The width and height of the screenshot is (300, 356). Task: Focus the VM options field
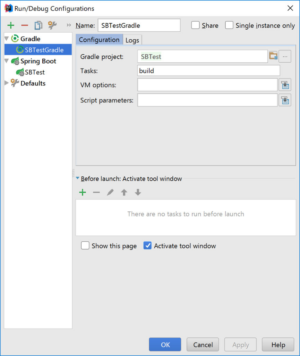[x=207, y=85]
